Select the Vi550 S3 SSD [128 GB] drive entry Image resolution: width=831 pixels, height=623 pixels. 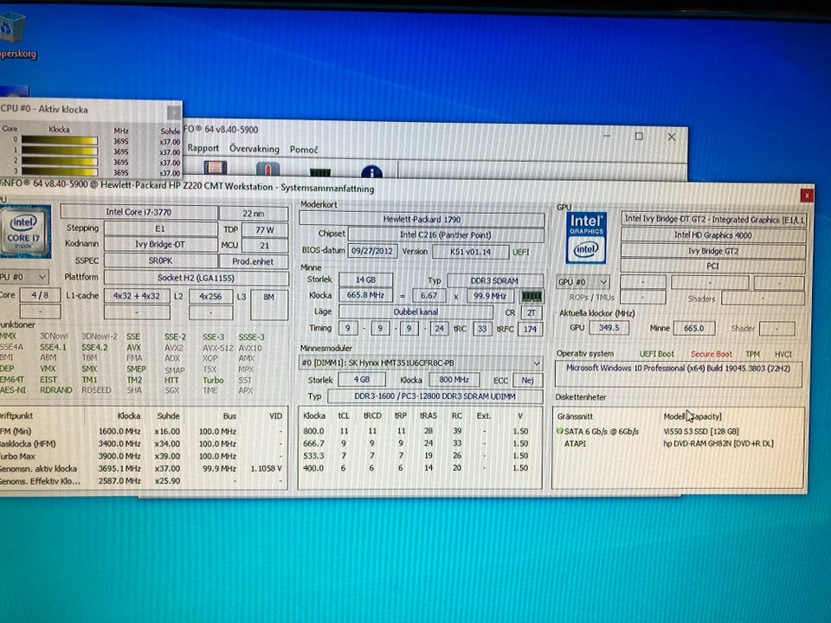click(701, 431)
